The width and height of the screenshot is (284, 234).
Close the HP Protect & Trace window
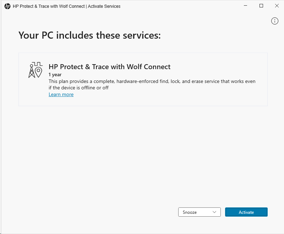(x=277, y=6)
